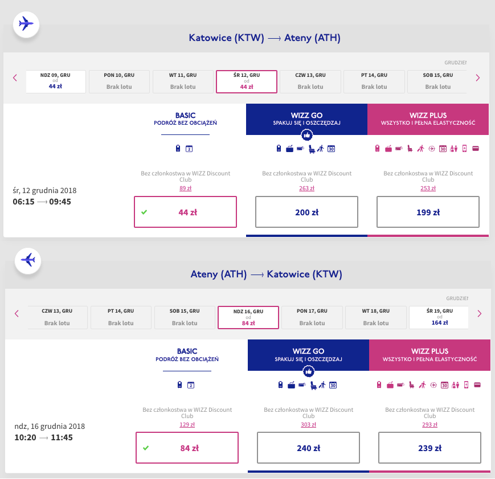The width and height of the screenshot is (495, 479).
Task: Open the 293 zł non-member price link
Action: [x=429, y=425]
